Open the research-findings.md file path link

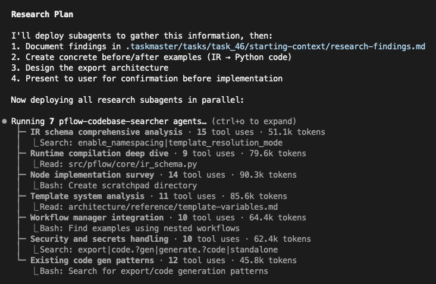pyautogui.click(x=275, y=46)
